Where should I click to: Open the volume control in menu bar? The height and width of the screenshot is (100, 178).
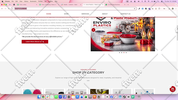[139, 1]
